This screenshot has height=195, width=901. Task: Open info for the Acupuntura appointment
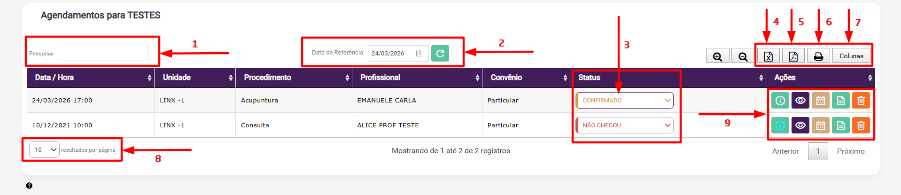point(780,101)
